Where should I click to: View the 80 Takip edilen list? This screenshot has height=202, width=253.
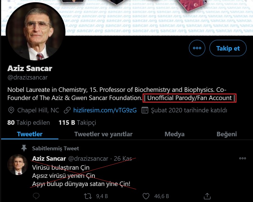pos(28,122)
